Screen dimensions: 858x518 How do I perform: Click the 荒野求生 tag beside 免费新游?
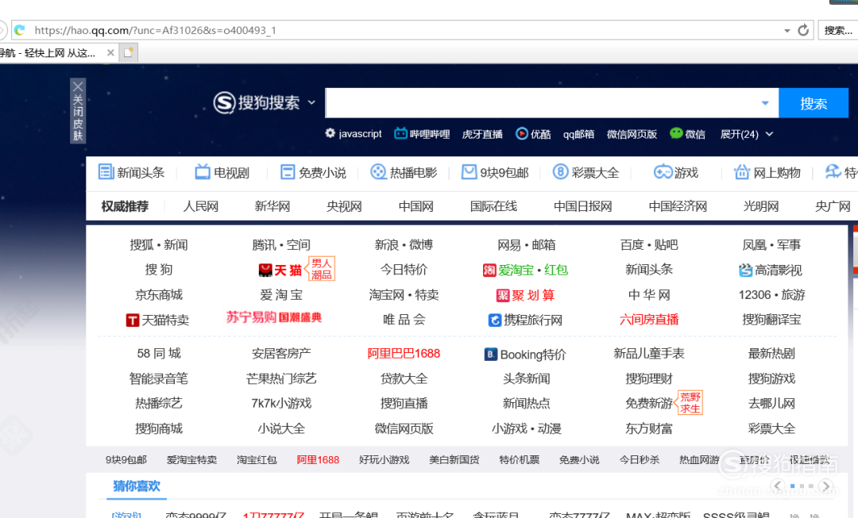click(690, 403)
